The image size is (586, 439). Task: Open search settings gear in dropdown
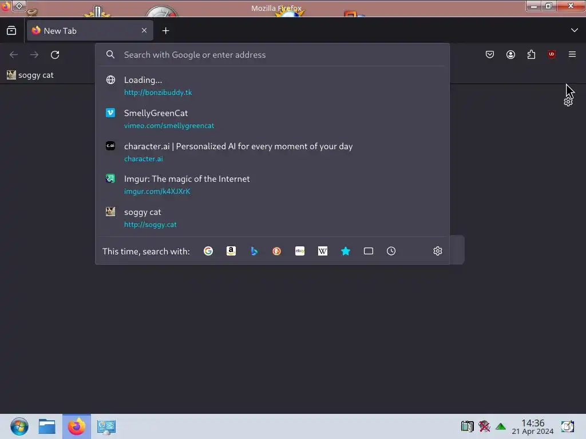pos(438,252)
